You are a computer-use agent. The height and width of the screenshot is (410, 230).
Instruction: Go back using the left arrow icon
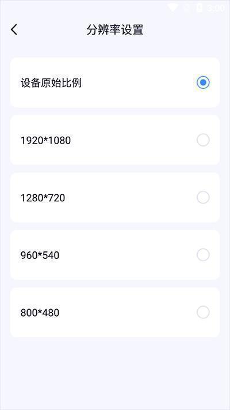click(x=14, y=29)
